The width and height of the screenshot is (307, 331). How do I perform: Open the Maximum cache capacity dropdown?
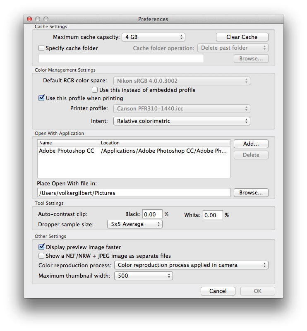(153, 37)
